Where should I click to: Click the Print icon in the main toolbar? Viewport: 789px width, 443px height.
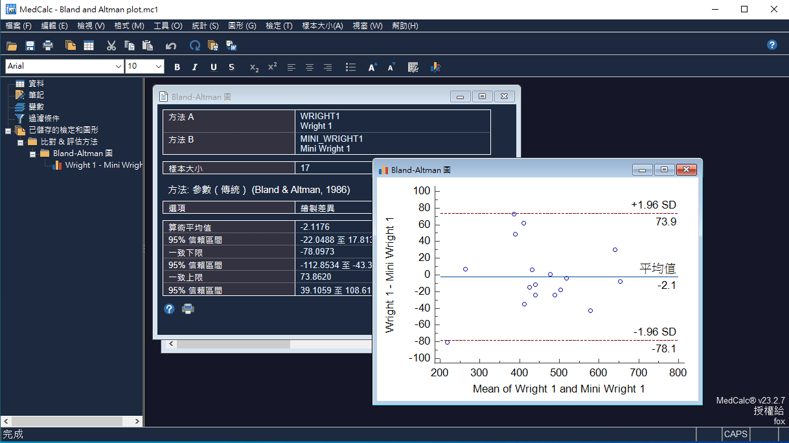coord(48,45)
